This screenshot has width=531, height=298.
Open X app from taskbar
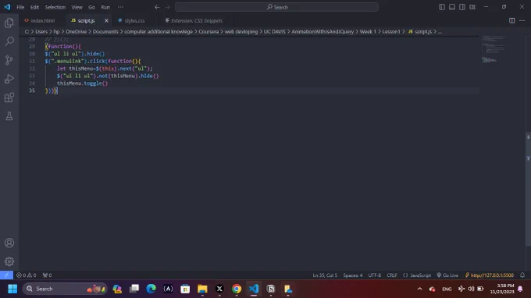(219, 289)
